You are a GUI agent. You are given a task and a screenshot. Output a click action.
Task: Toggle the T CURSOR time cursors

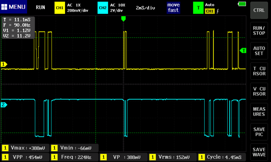coord(259,71)
